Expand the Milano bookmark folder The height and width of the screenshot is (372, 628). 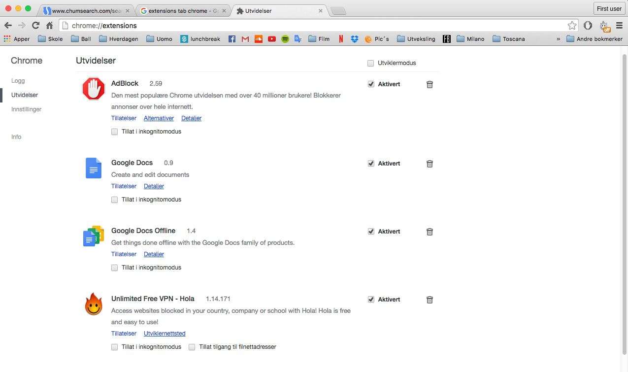[x=470, y=39]
